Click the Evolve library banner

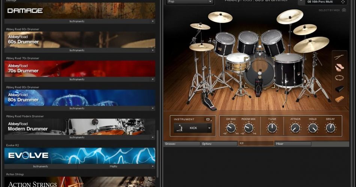tap(80, 156)
